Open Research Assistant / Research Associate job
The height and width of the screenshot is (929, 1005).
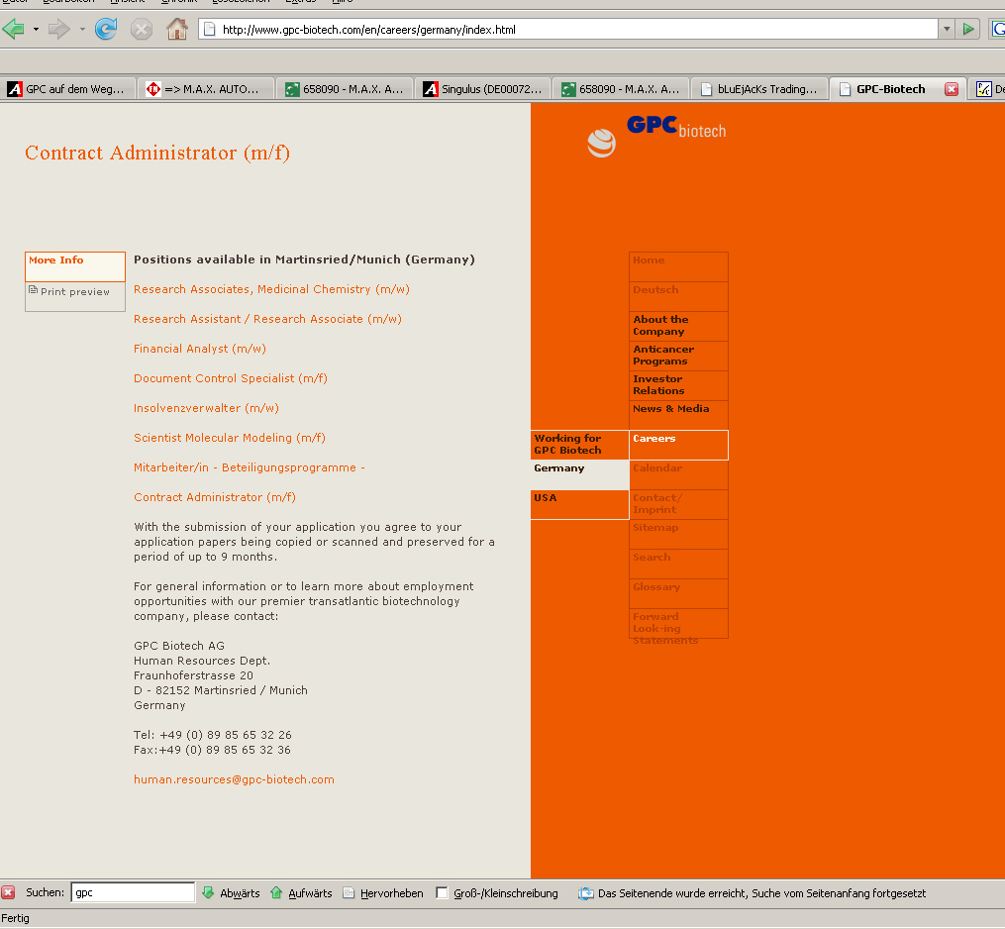coord(267,319)
